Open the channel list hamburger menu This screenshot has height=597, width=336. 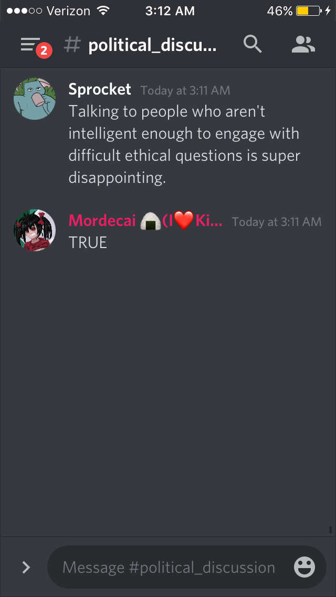click(30, 45)
